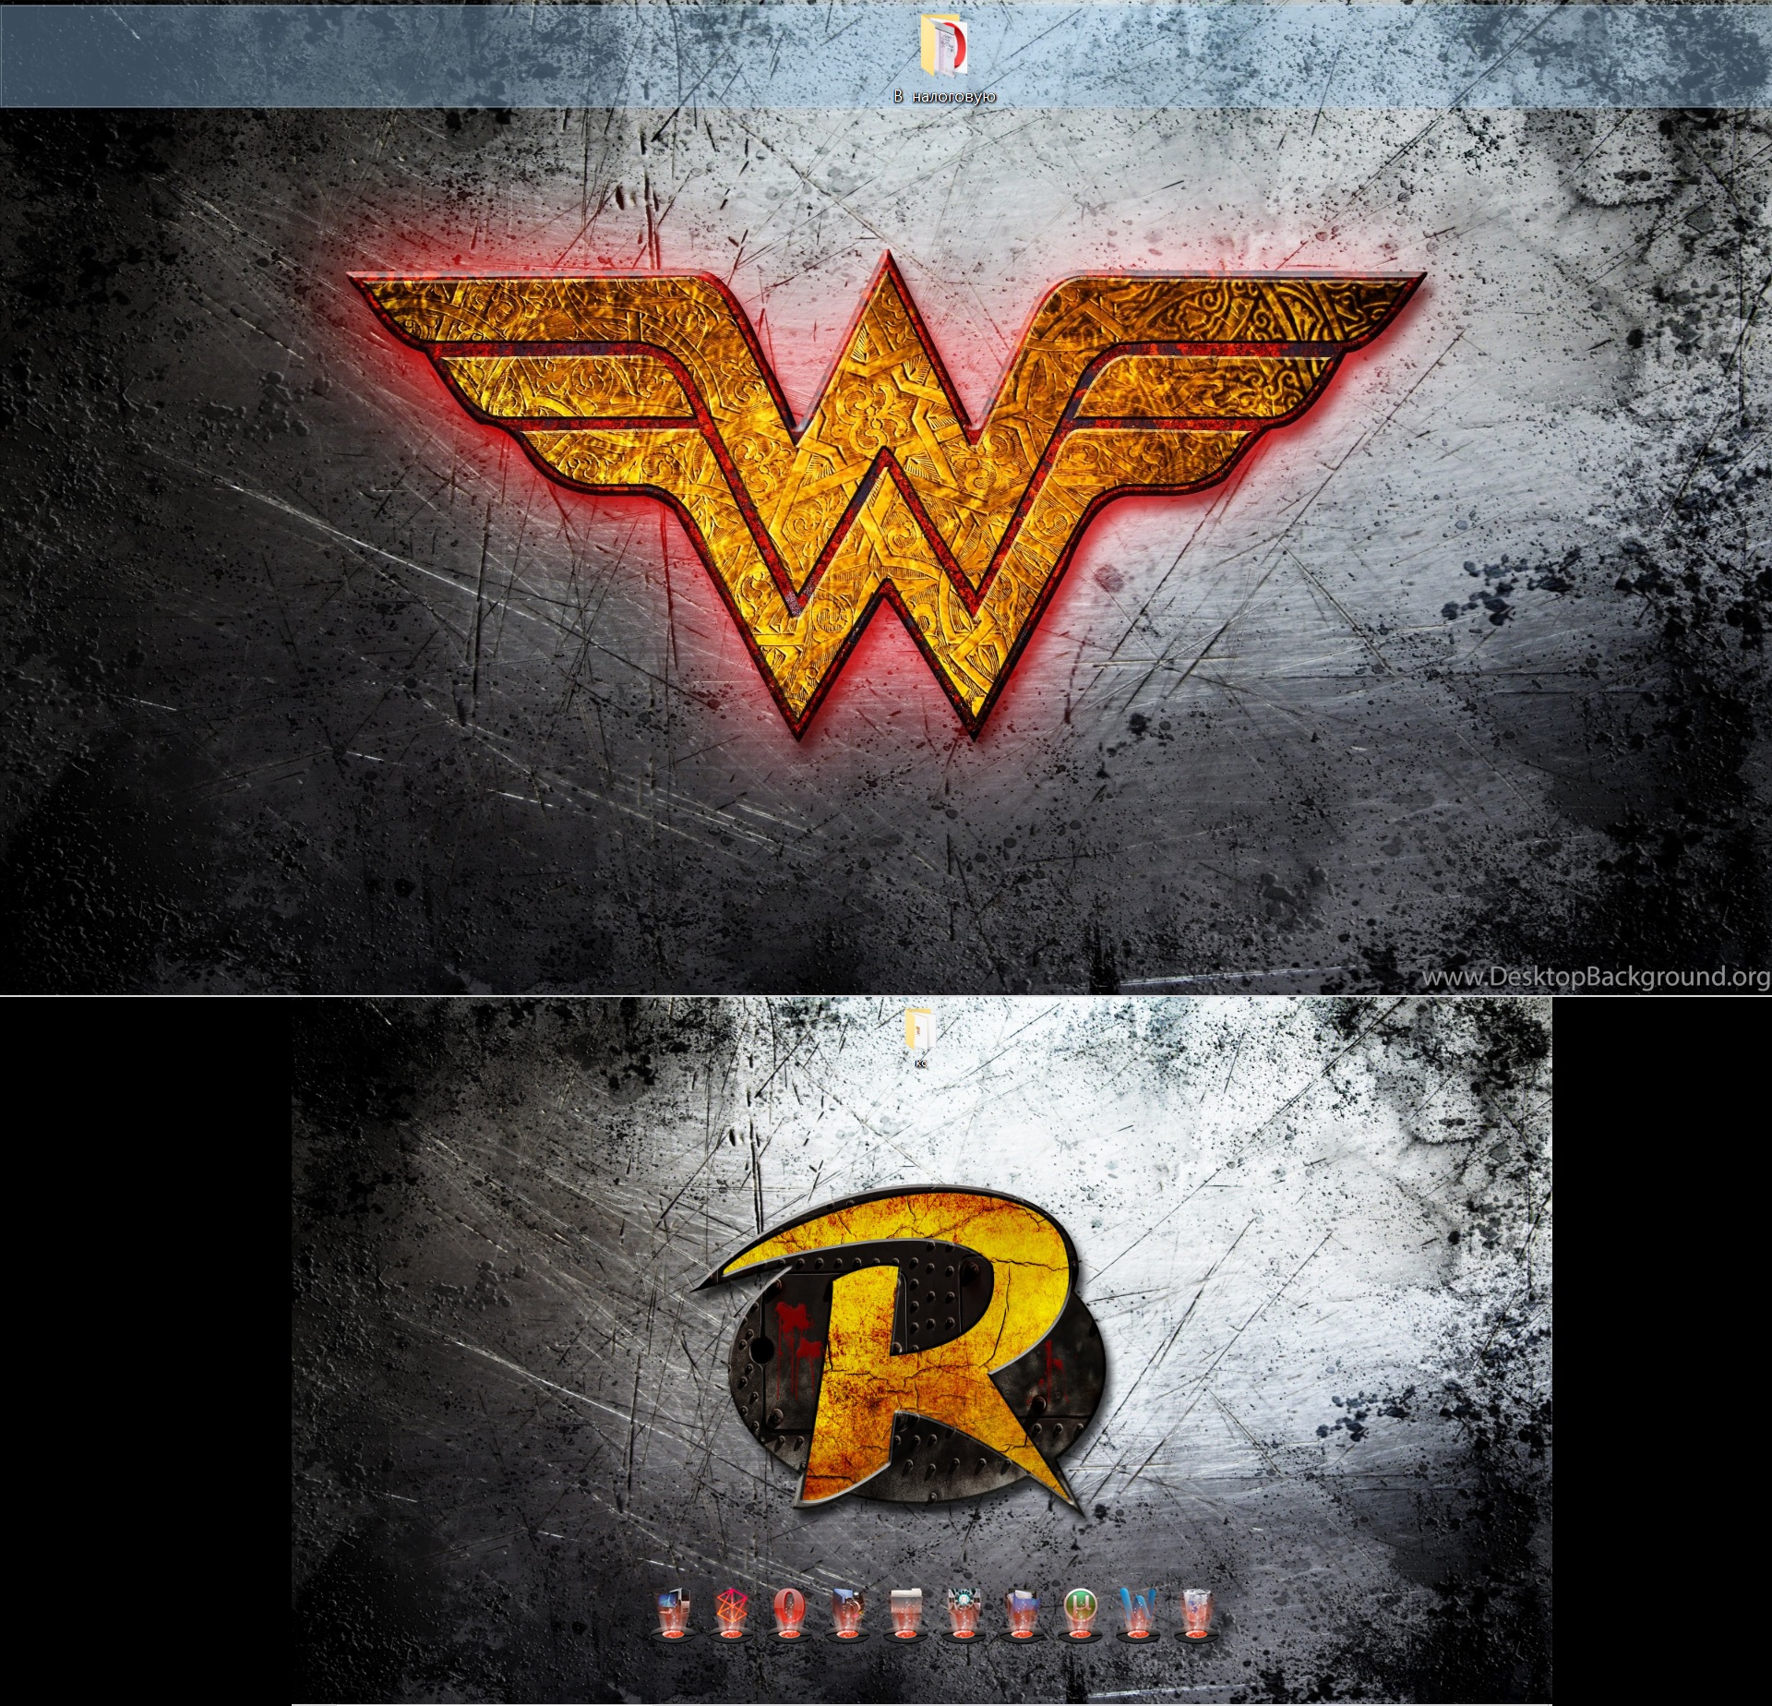Open the Zune dock icon

730,1614
